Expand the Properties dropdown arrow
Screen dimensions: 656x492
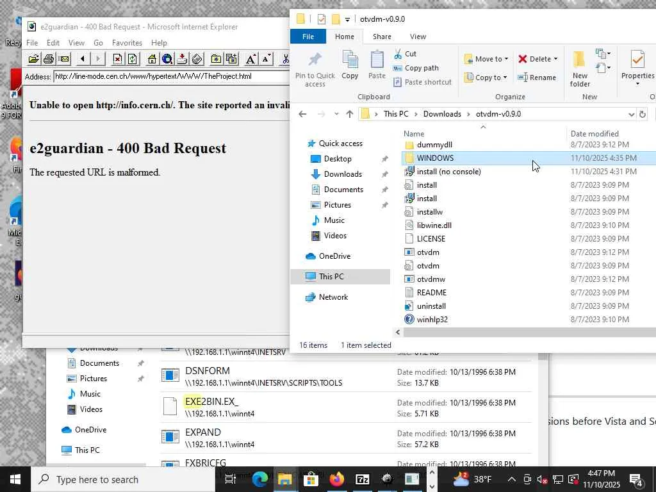tap(637, 84)
